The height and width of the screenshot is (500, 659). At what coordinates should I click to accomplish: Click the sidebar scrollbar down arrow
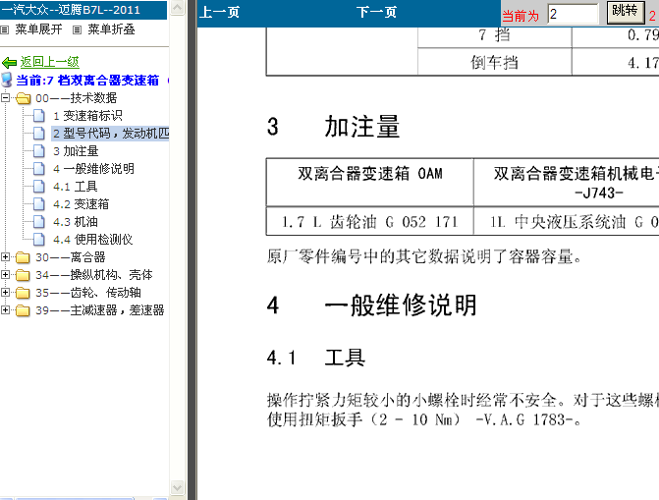point(178,488)
